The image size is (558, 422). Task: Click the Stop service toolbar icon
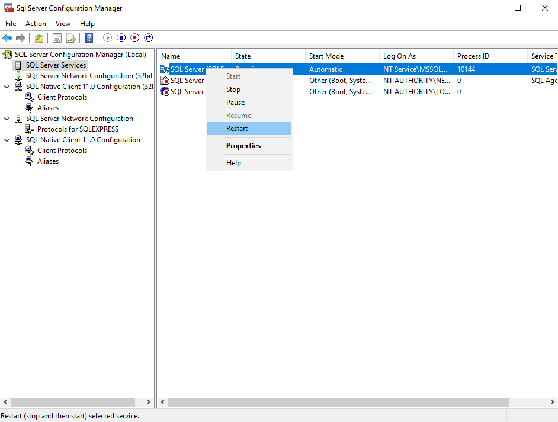[x=134, y=37]
